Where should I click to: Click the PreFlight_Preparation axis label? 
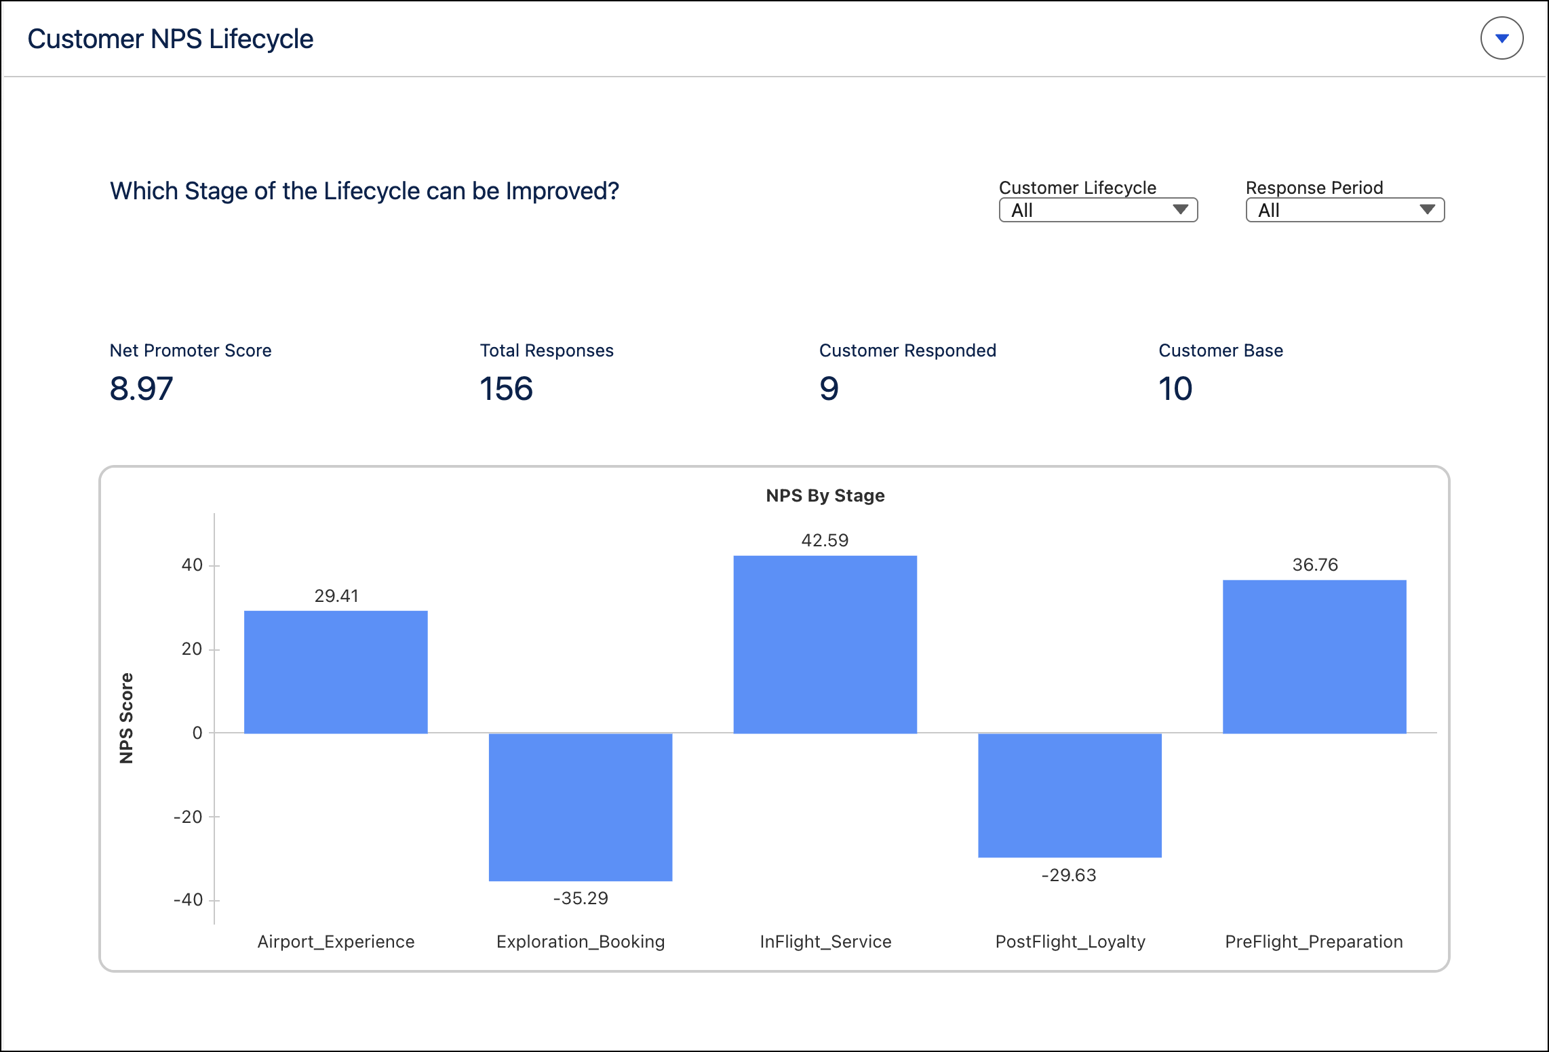point(1314,942)
